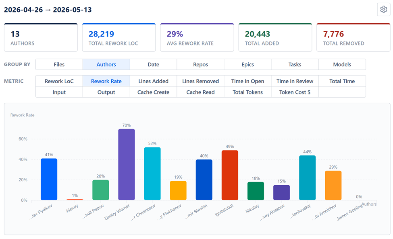Select the Rework Rate metric
Screen dimensions: 393x239
pos(106,81)
